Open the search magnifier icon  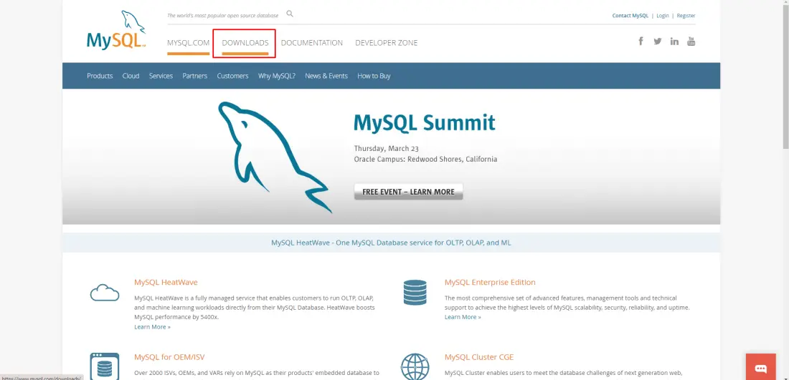tap(290, 14)
